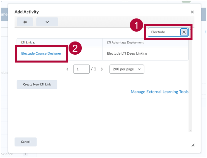The height and width of the screenshot is (158, 207).
Task: Click the back arrow button
Action: click(25, 22)
